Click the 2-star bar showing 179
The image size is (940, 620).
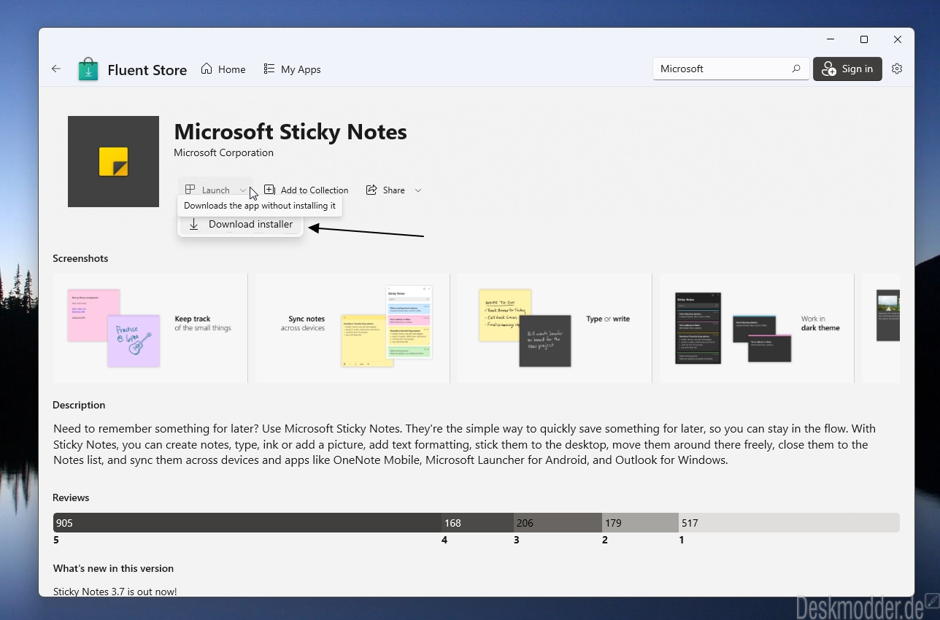point(640,522)
